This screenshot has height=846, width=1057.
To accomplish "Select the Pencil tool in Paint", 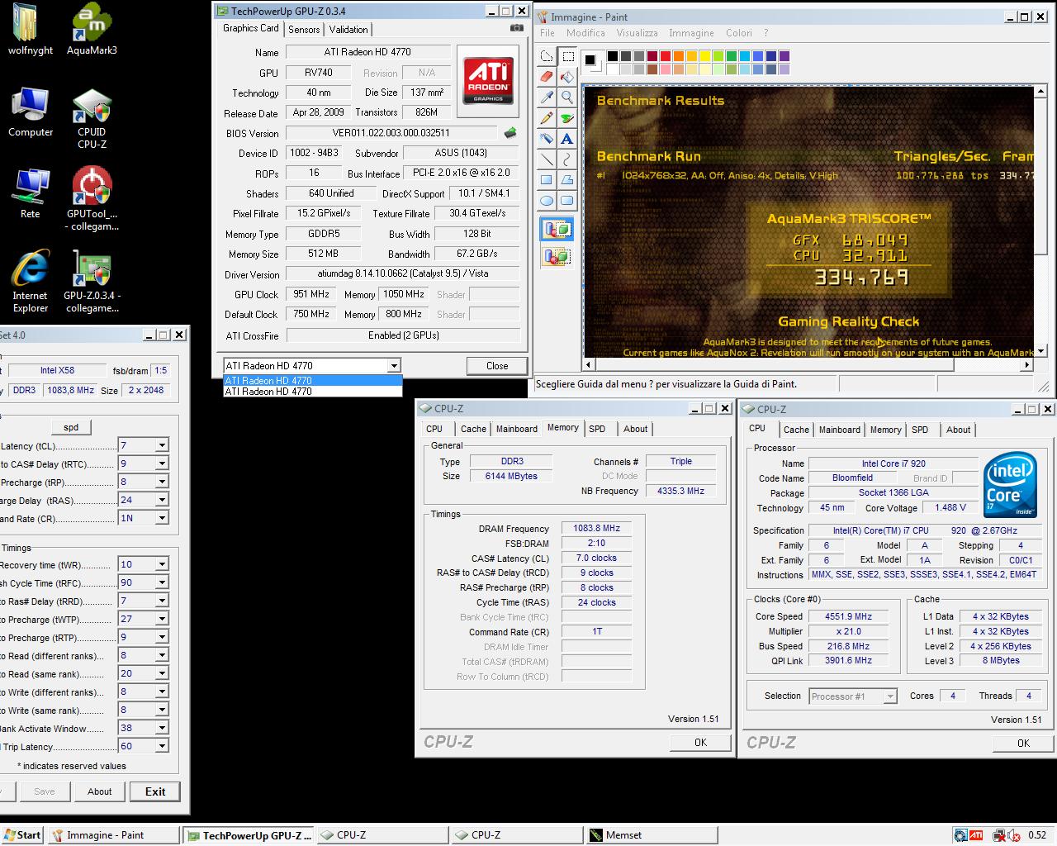I will coord(547,117).
